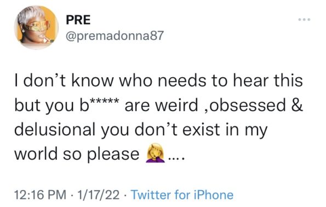
Task: Click the word weird in tweet
Action: (177, 105)
